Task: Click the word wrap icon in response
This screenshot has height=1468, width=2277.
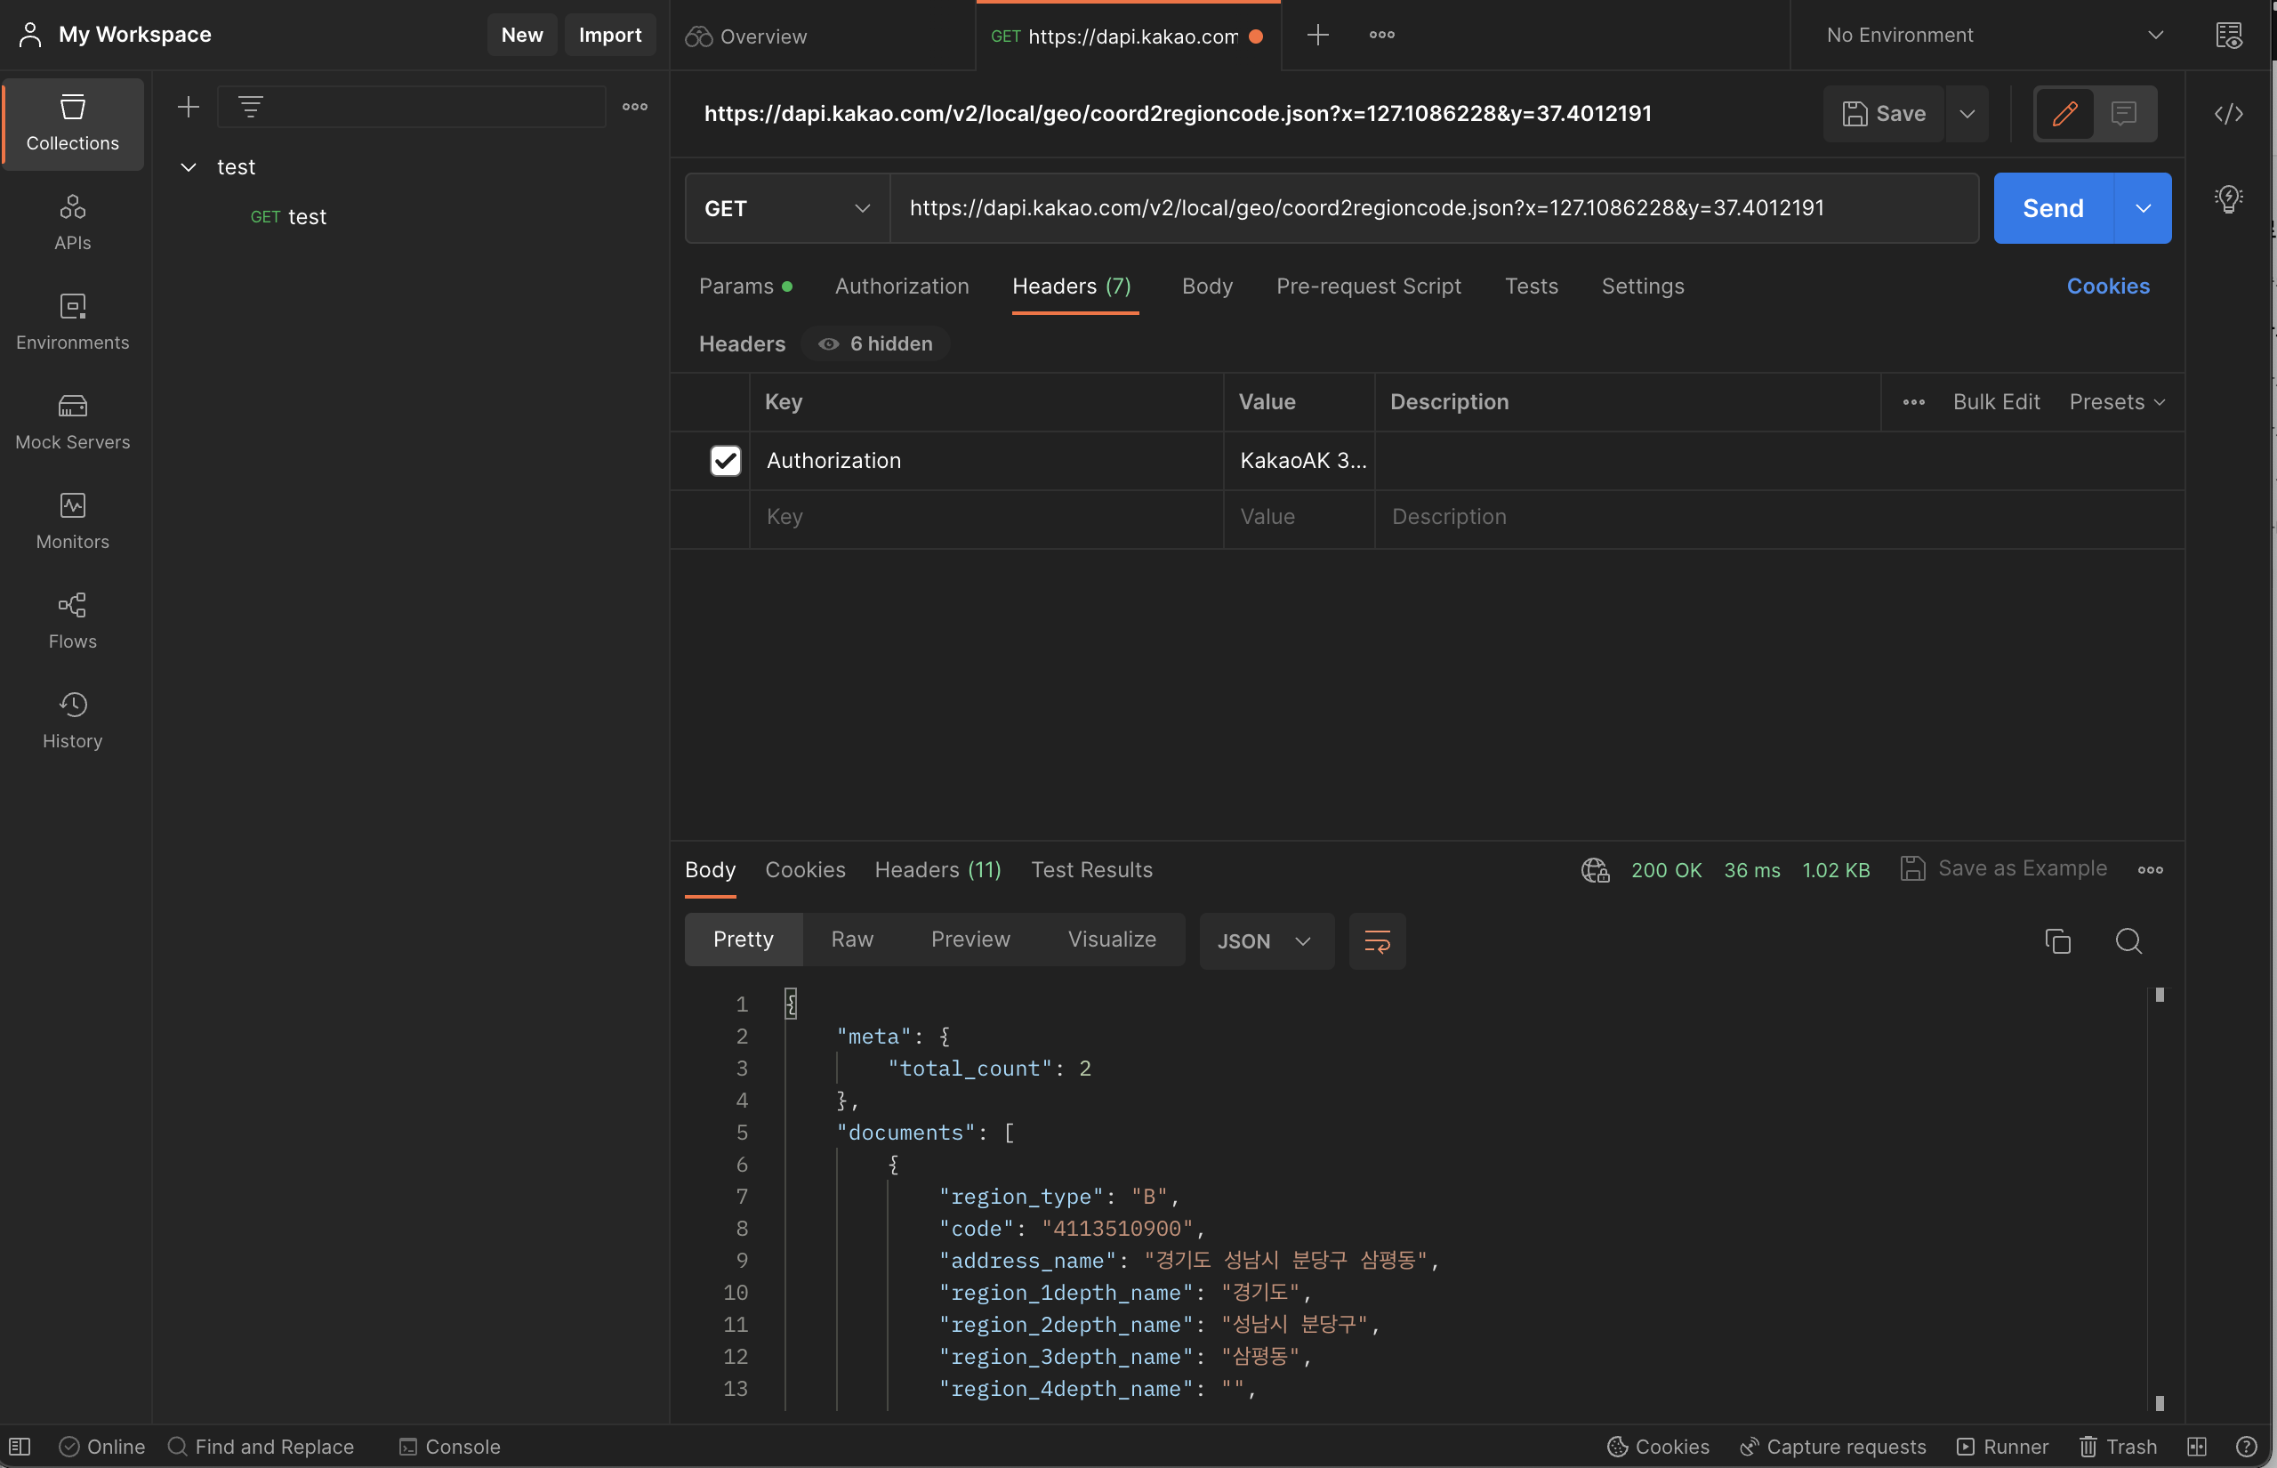Action: pyautogui.click(x=1377, y=941)
